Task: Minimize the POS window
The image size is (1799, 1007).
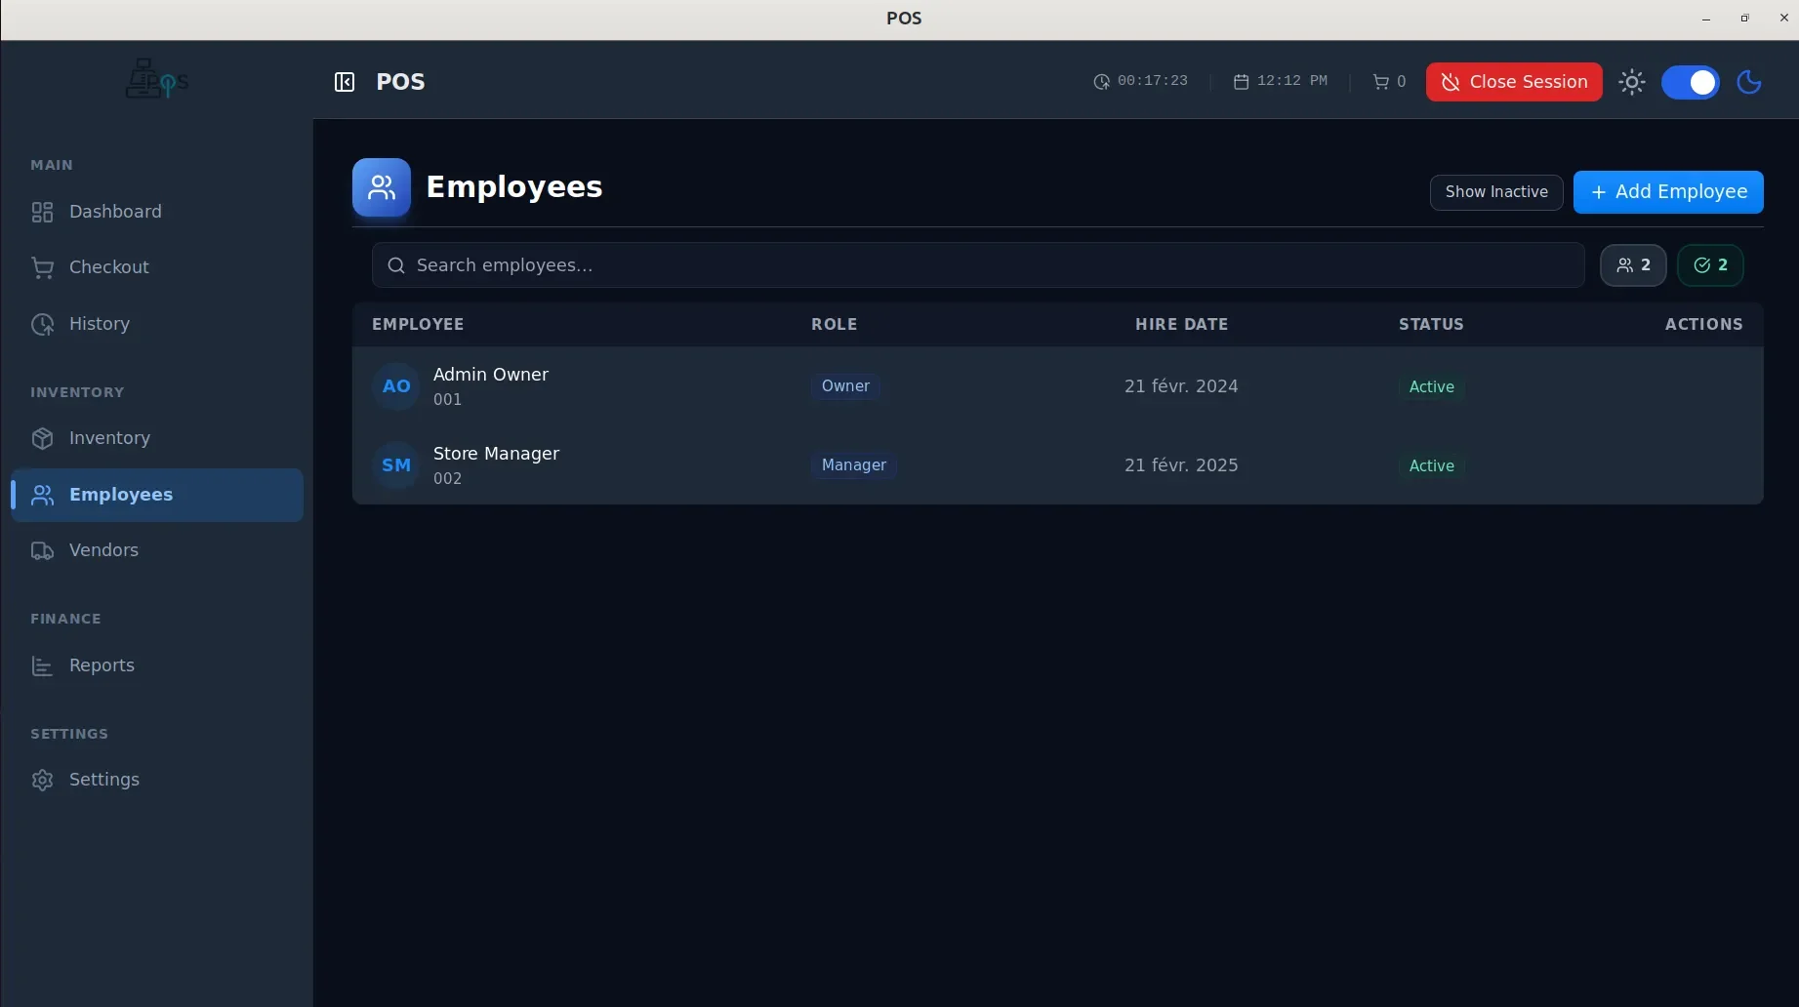Action: [1706, 19]
